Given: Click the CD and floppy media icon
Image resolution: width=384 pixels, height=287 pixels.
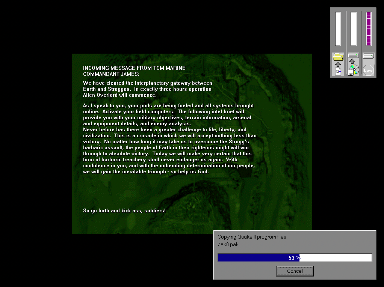Looking at the screenshot, I should pos(354,70).
